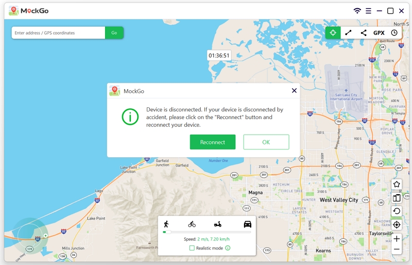The width and height of the screenshot is (412, 265).
Task: Click Salt Lake City International Airport label
Action: click(x=346, y=97)
